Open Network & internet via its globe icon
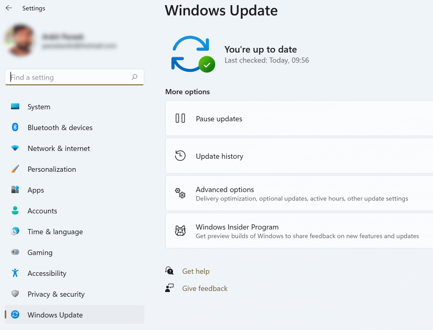433x330 pixels. click(15, 148)
